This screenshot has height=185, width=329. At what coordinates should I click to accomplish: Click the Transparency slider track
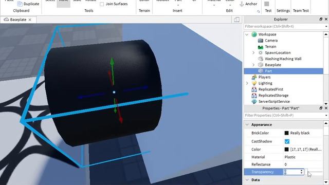pyautogui.click(x=315, y=172)
